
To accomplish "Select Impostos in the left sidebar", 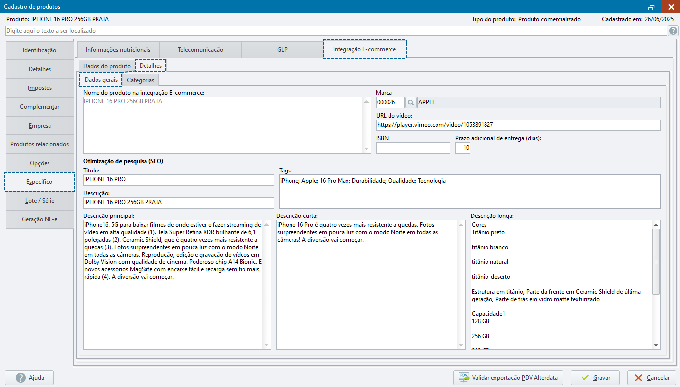I will tap(40, 88).
